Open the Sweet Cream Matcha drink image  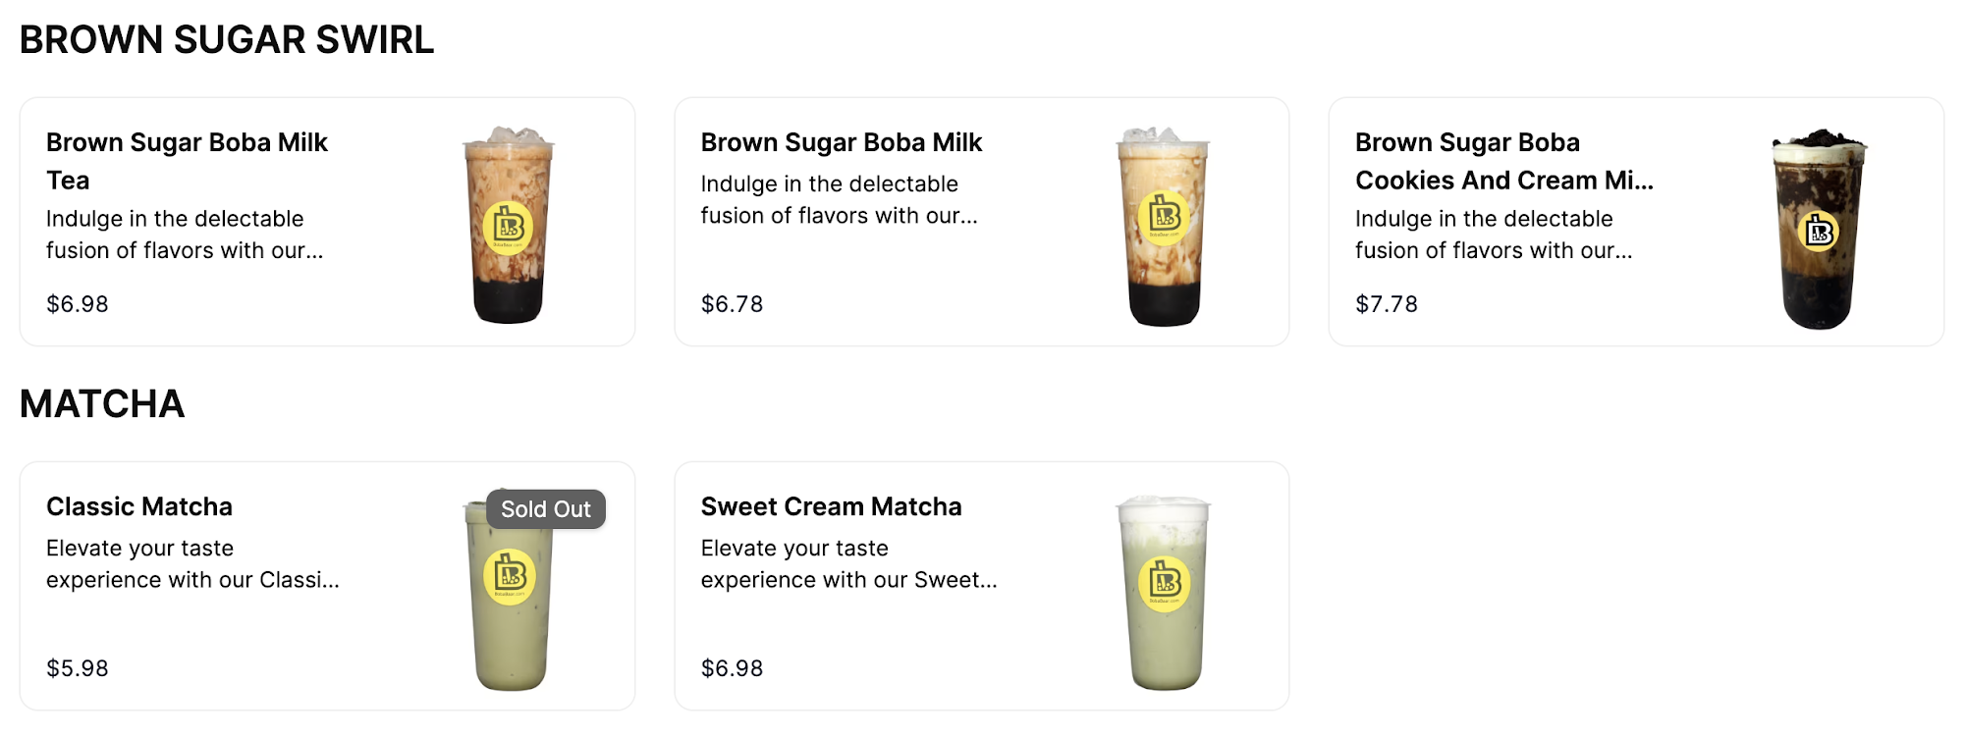point(1164,592)
